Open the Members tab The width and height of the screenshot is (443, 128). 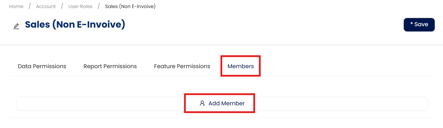click(x=241, y=66)
